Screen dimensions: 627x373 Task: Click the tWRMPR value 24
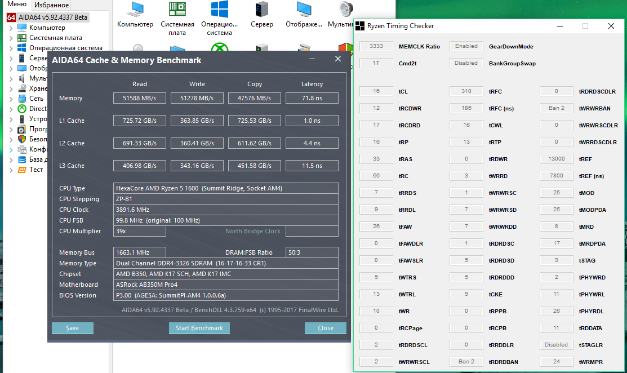[x=557, y=361]
